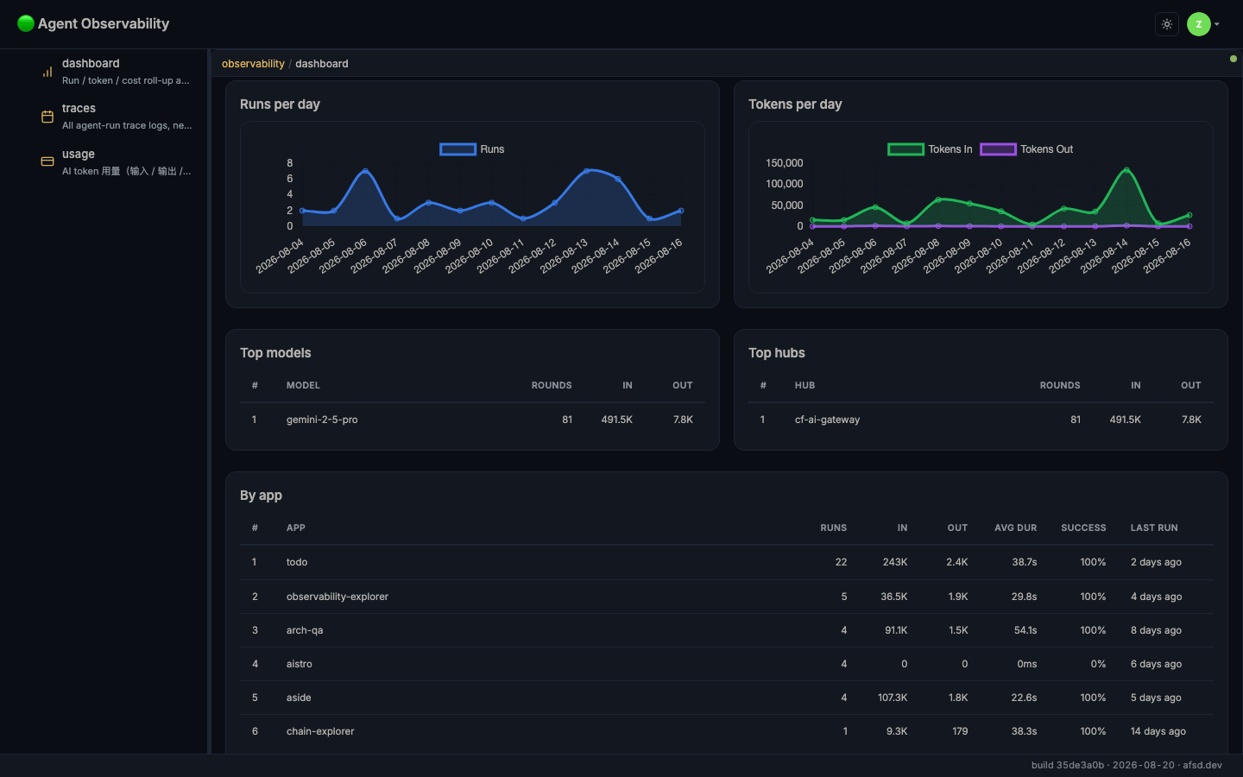Screen dimensions: 1243x777
Task: Toggle the light/dark theme sun button
Action: 1167,24
